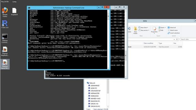The height and width of the screenshot is (110, 196).
Task: Click the Edit button in Explorer ribbon
Action: (x=161, y=30)
